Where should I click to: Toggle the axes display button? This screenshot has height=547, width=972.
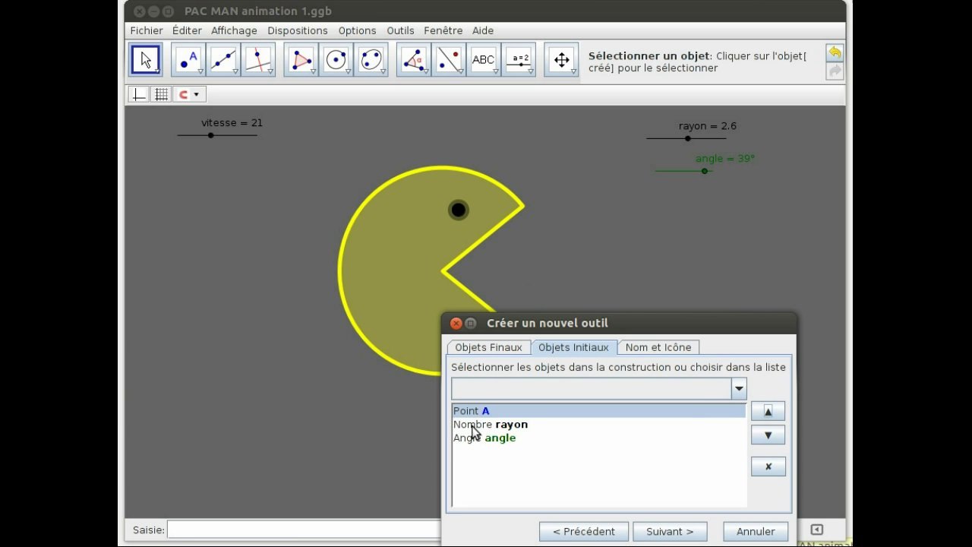139,95
